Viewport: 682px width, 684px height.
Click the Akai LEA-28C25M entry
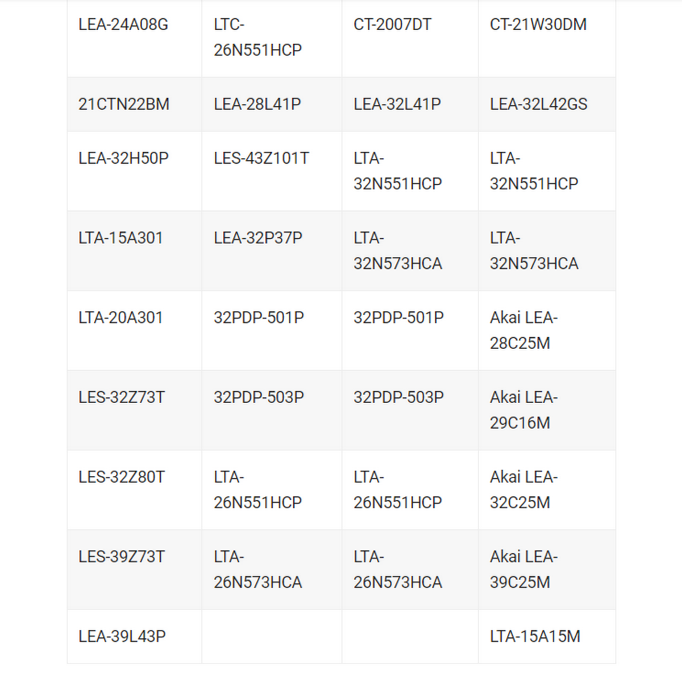pos(523,330)
